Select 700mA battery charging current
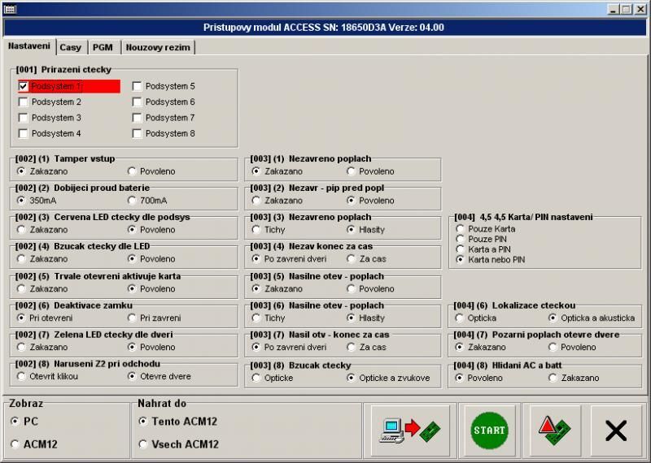 point(132,201)
